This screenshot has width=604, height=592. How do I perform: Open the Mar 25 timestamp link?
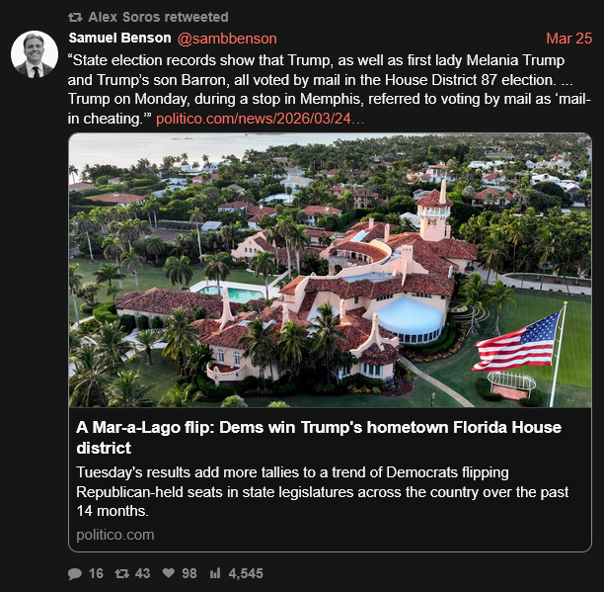568,39
